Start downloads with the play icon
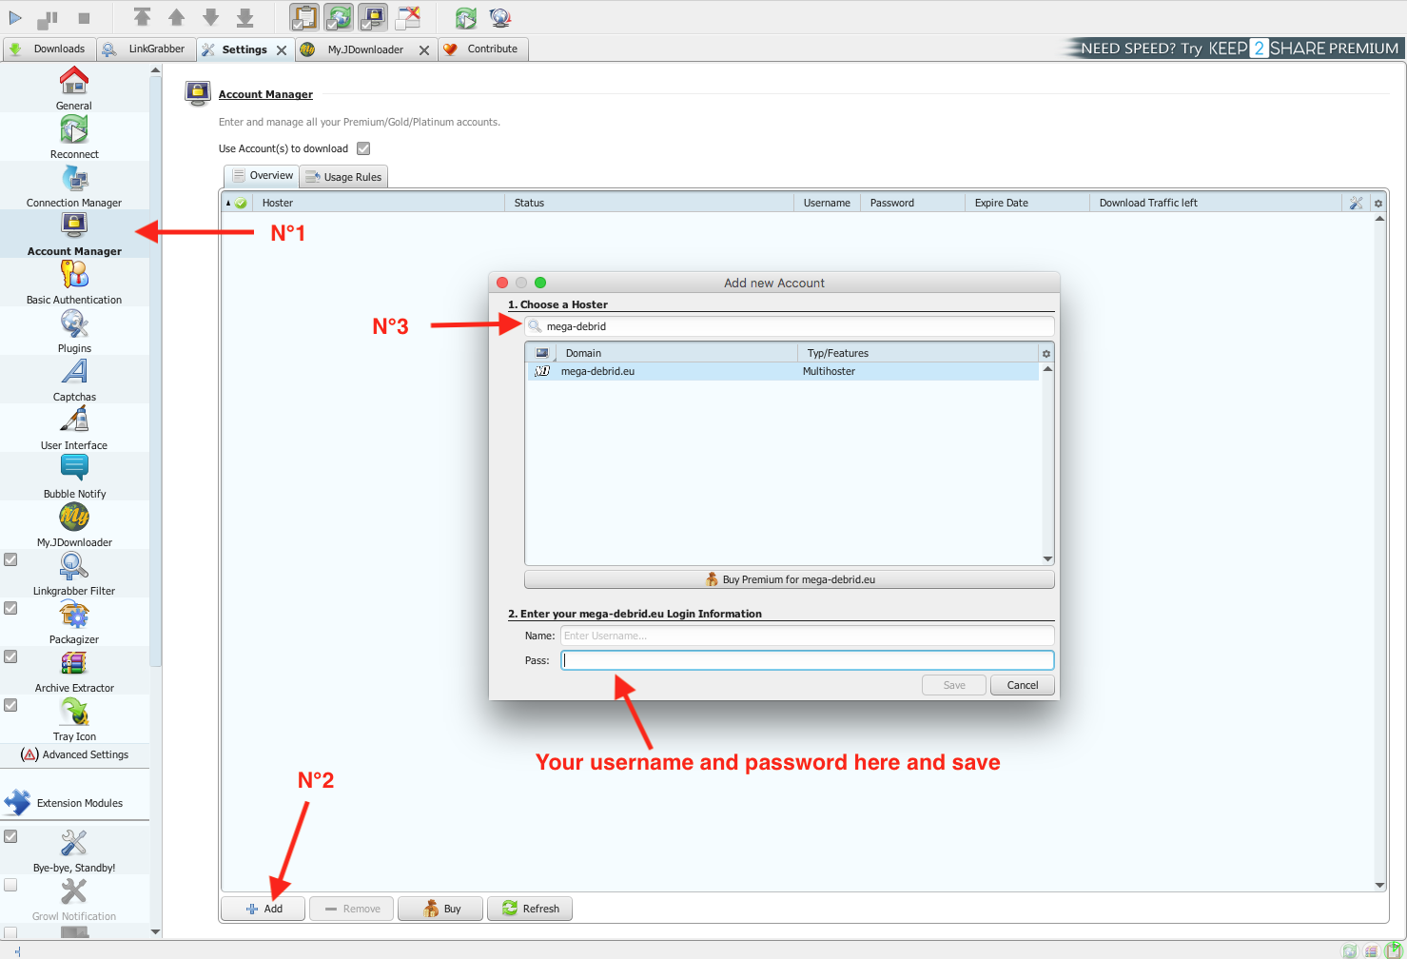 [15, 18]
